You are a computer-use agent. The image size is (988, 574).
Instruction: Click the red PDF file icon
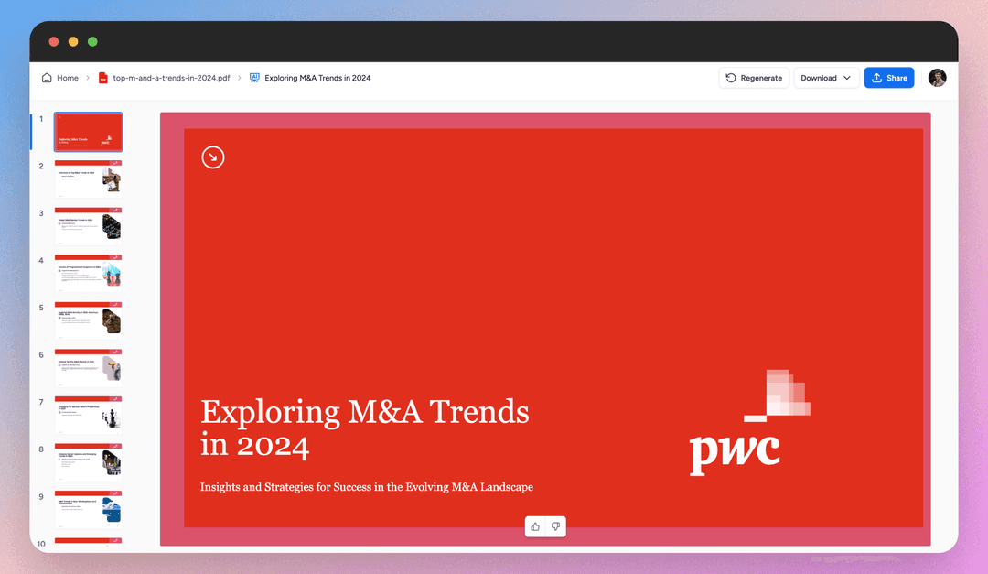pyautogui.click(x=103, y=78)
